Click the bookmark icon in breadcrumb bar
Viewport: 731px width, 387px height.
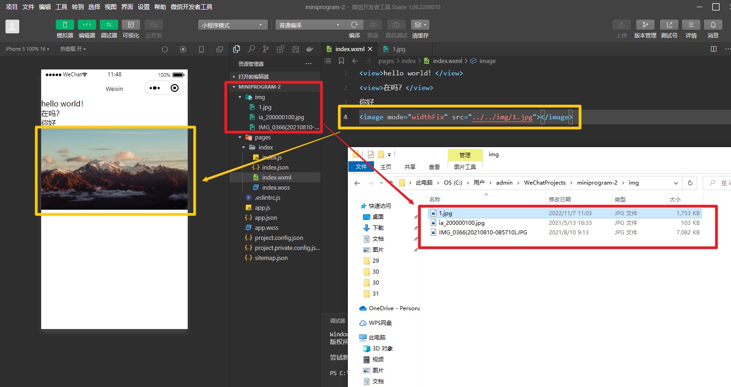(x=341, y=61)
